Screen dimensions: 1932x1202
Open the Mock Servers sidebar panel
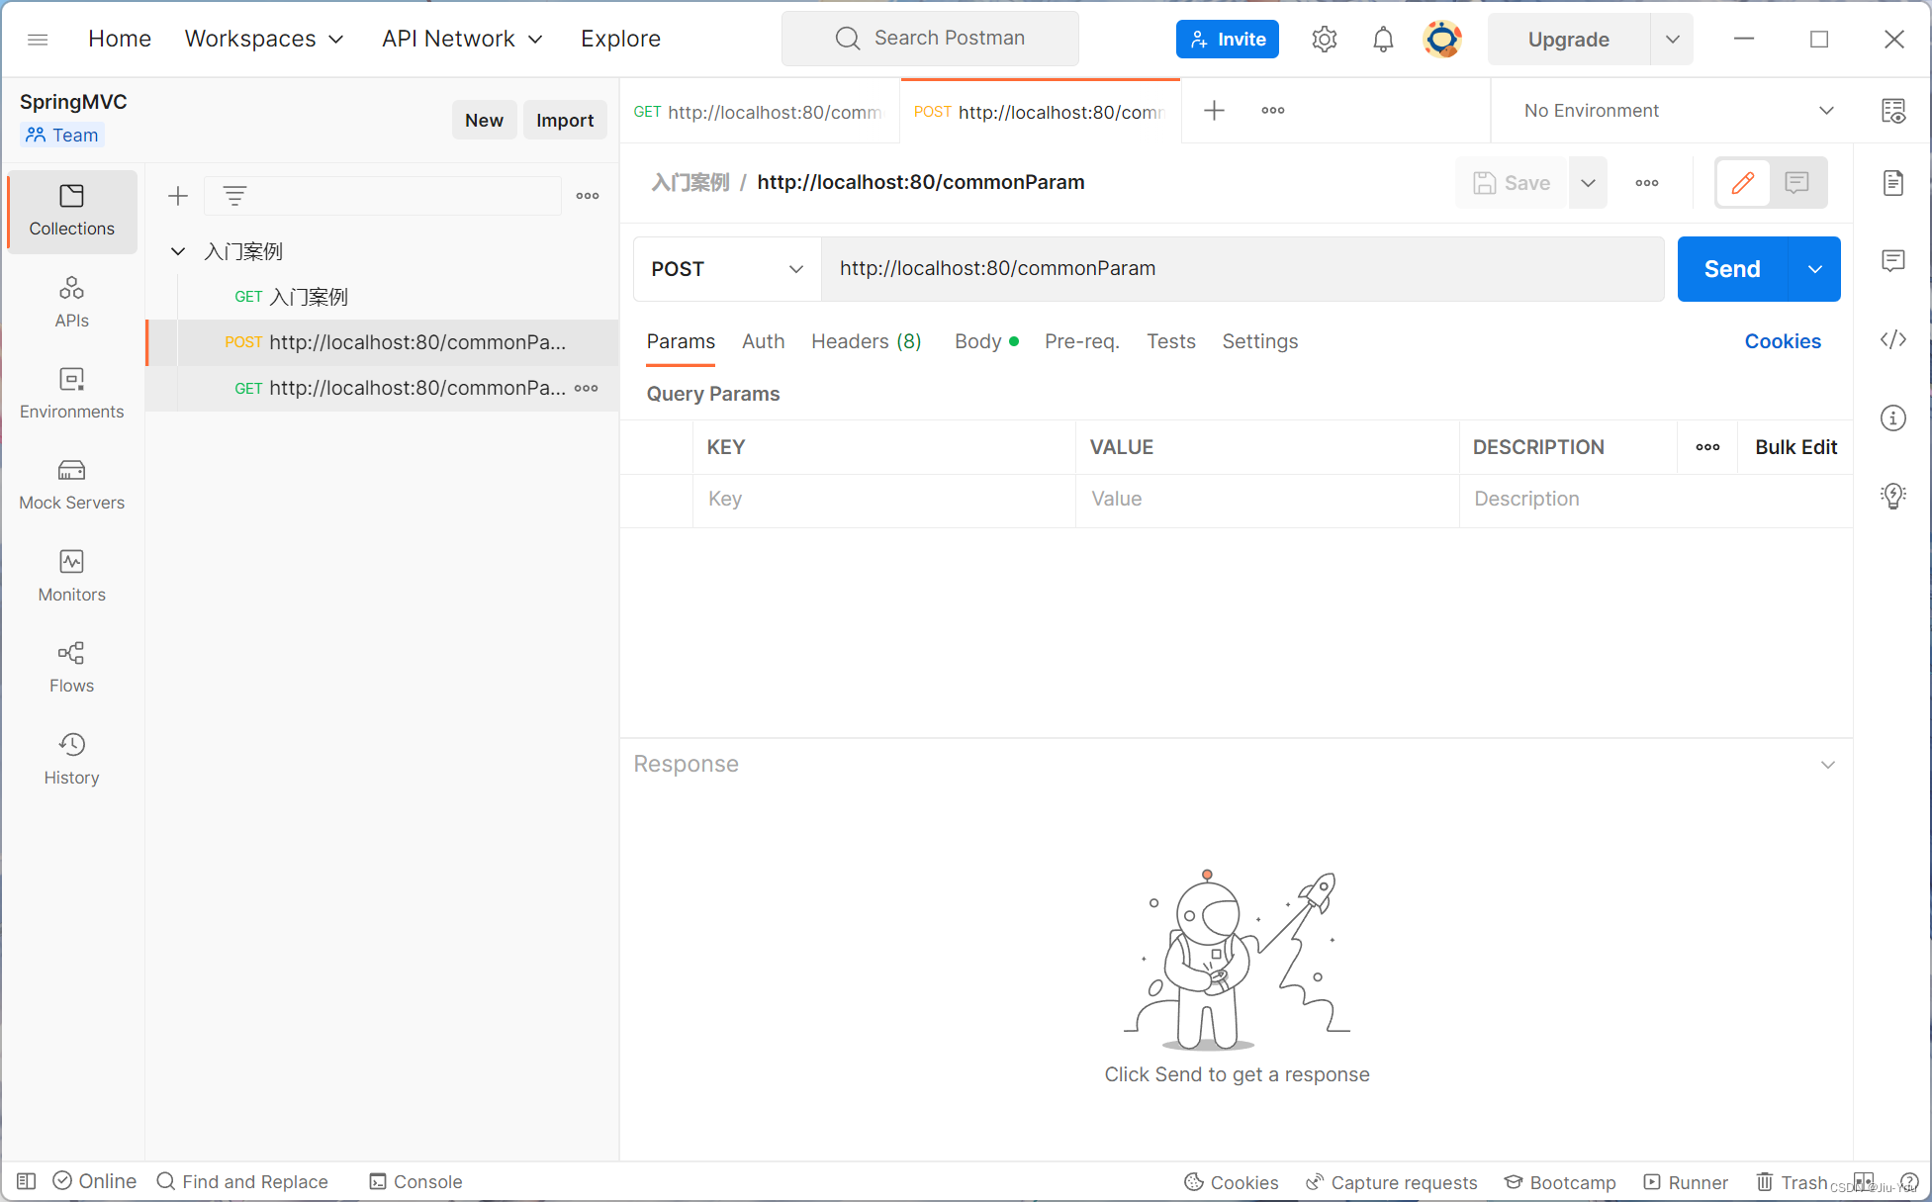coord(71,484)
